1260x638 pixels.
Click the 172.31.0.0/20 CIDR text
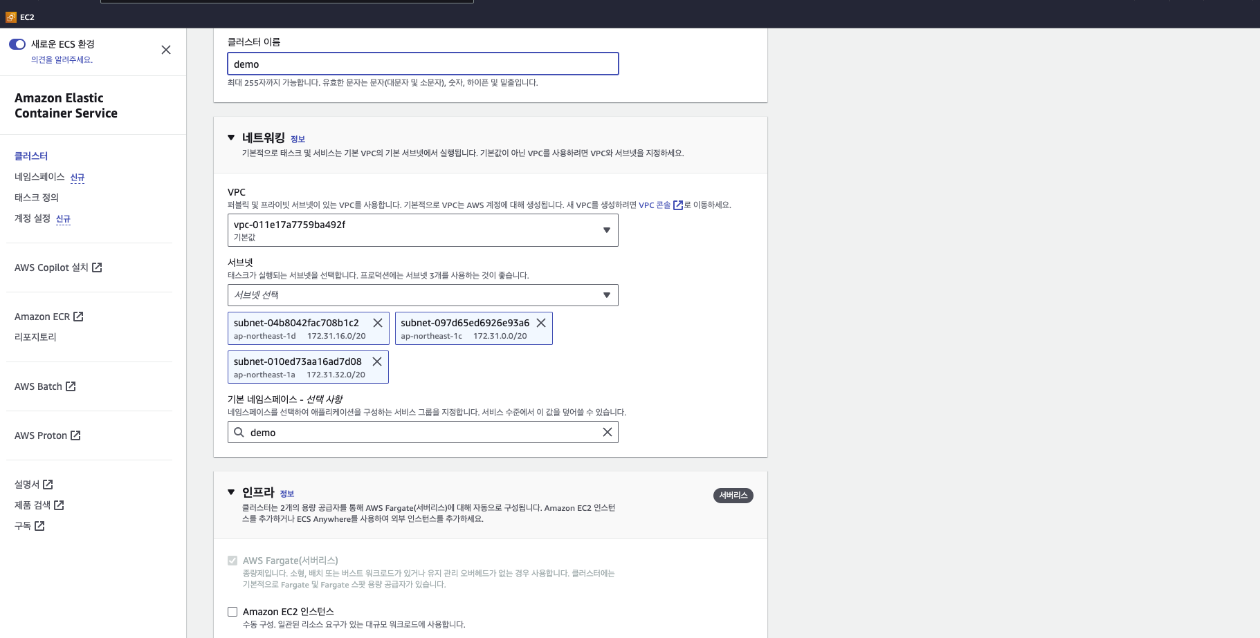(500, 336)
